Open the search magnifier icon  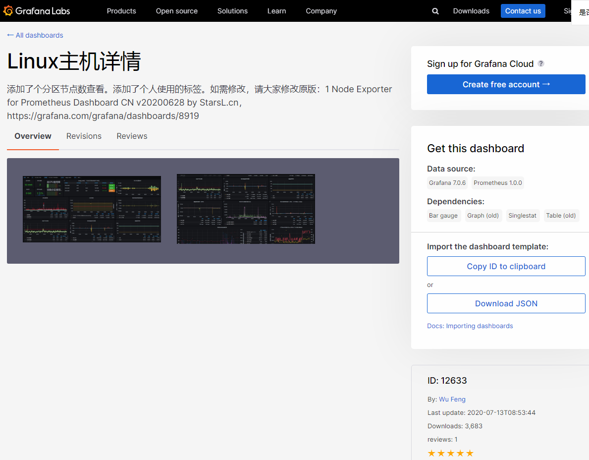pyautogui.click(x=435, y=11)
